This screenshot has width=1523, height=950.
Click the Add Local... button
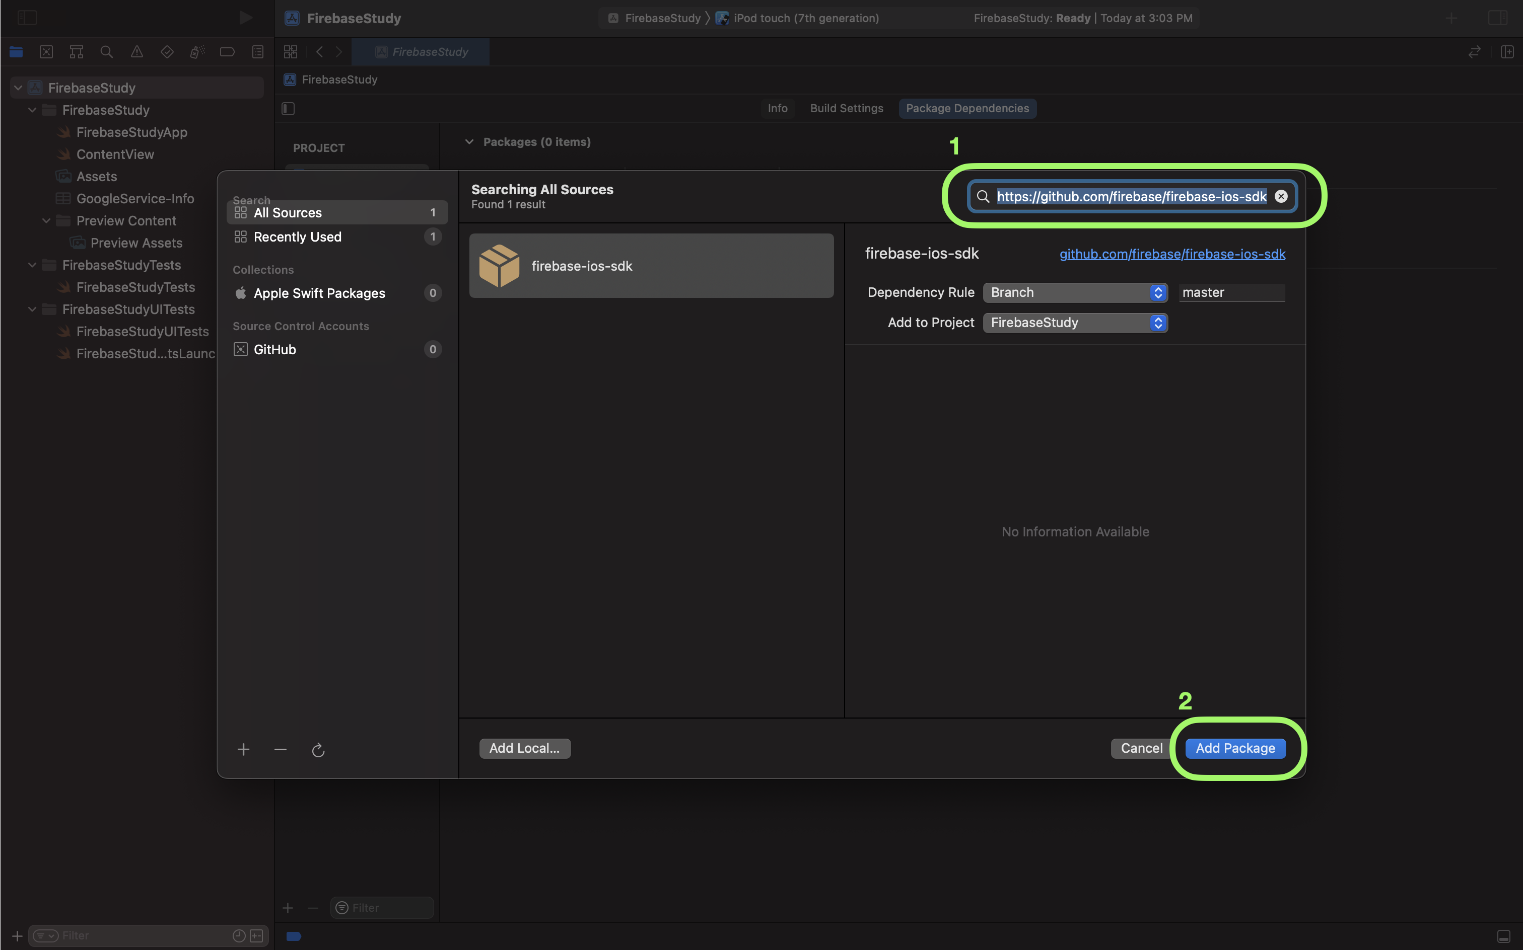[x=524, y=748]
